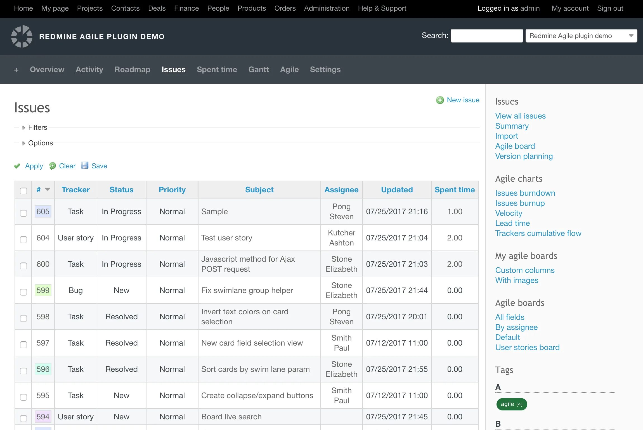Click into the Search input field
The height and width of the screenshot is (430, 643).
486,36
